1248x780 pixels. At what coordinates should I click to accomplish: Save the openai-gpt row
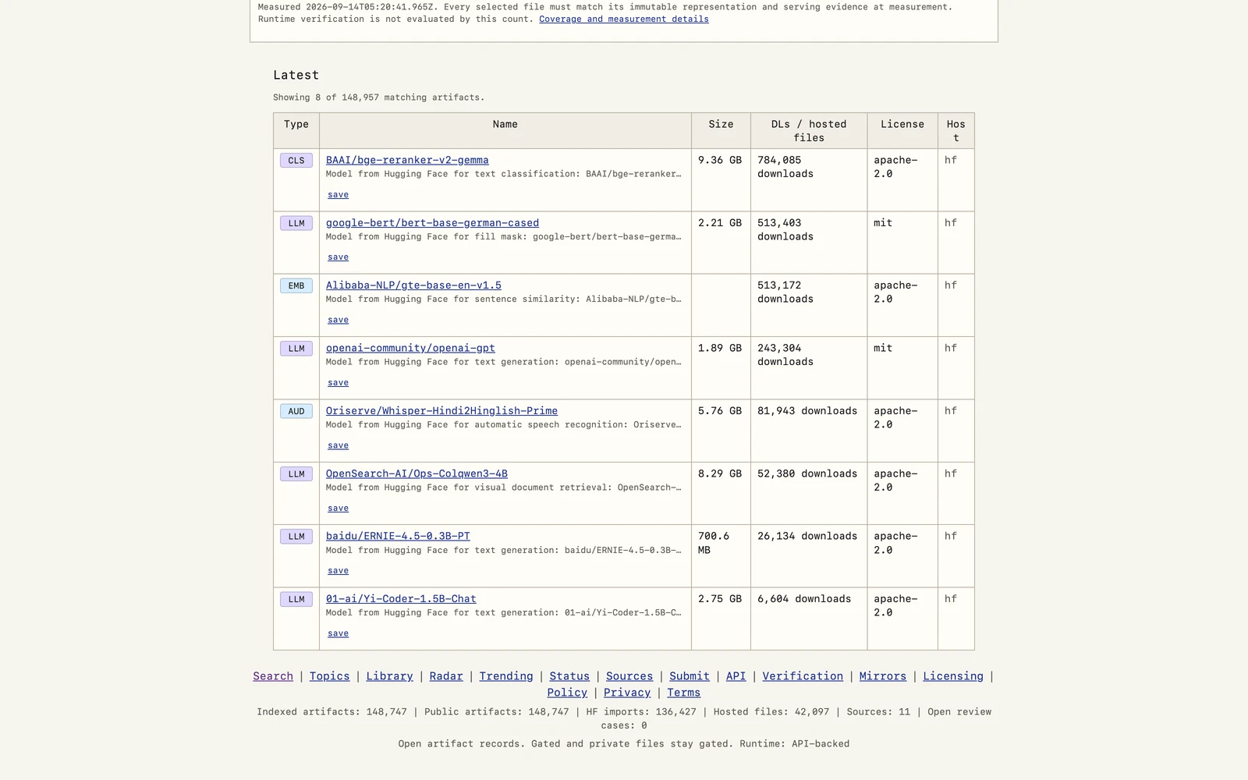[x=338, y=383]
